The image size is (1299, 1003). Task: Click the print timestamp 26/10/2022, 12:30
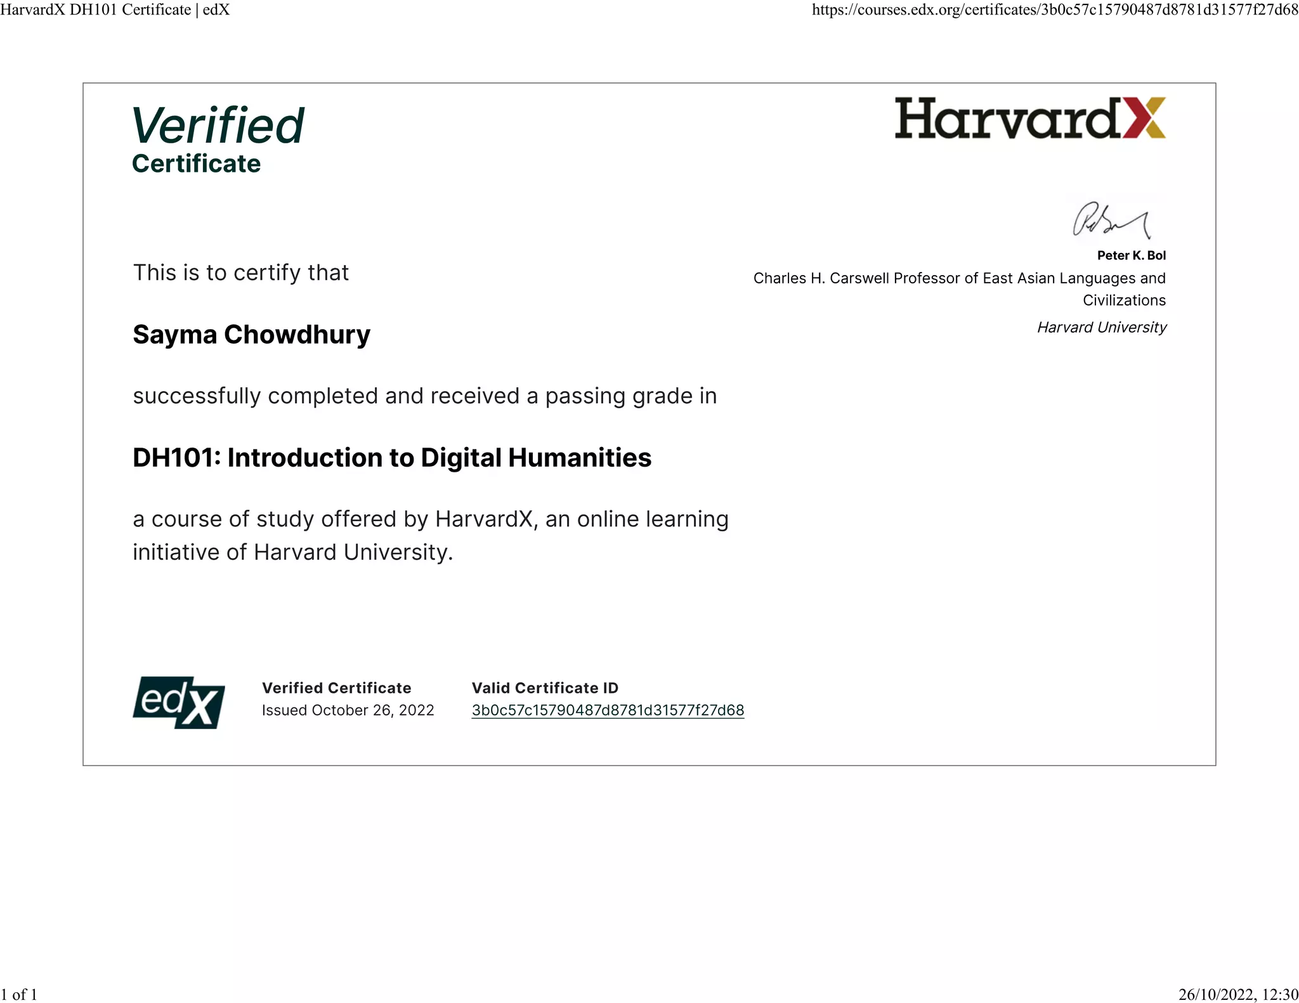(1237, 994)
